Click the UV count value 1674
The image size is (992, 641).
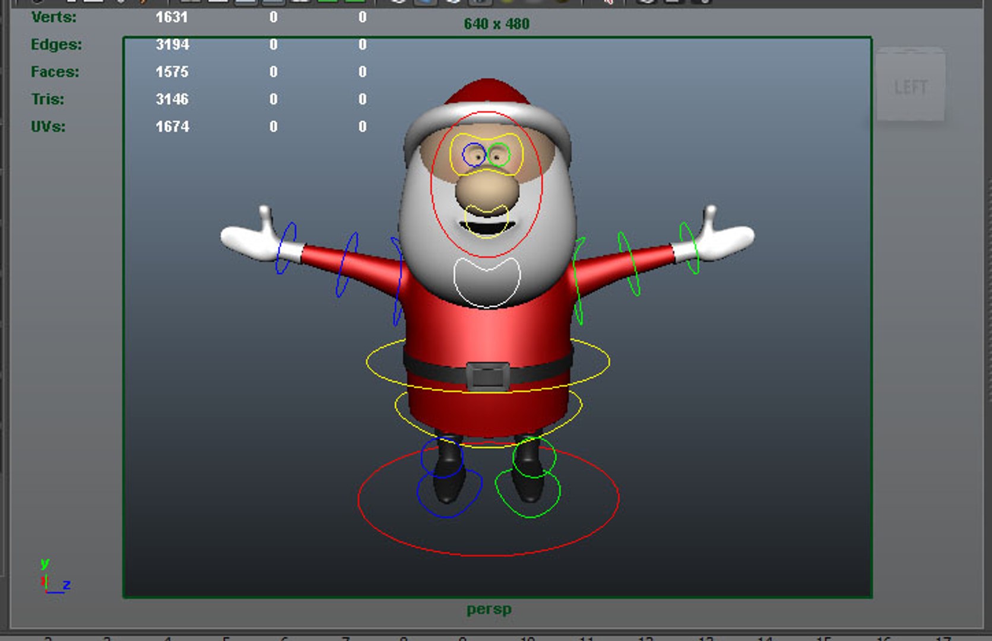pyautogui.click(x=172, y=126)
